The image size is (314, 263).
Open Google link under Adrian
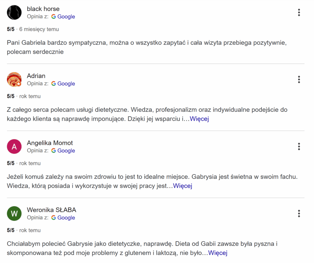[x=66, y=83]
